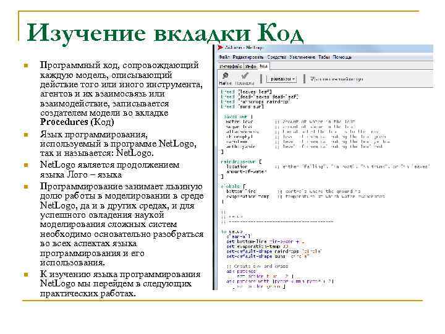Viewport: 445px width, 334px height.
Task: Click code line 'breed [raindrops raindrop]'
Action: coord(256,101)
